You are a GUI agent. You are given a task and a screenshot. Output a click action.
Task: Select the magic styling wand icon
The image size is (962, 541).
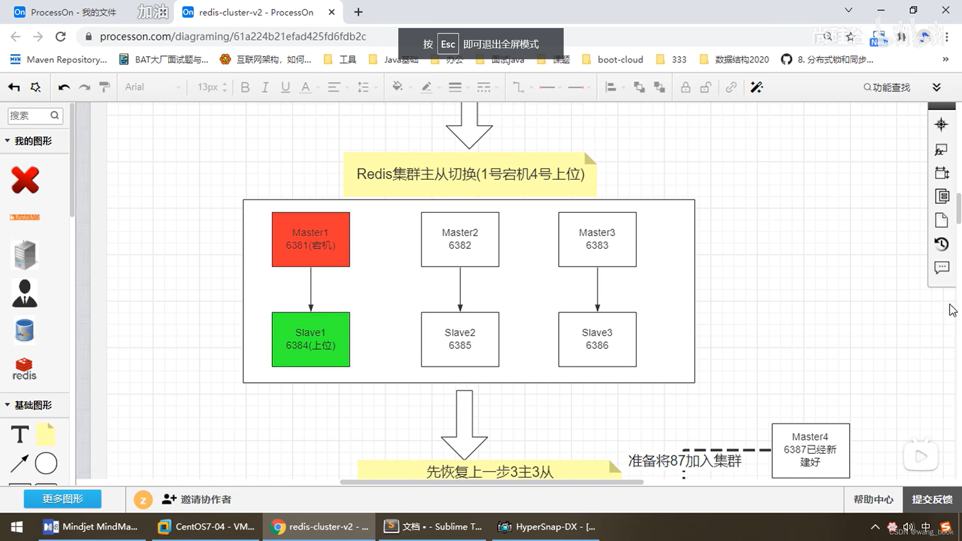click(757, 87)
